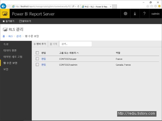
Task: Click the browser forward arrow button
Action: tap(9, 6)
